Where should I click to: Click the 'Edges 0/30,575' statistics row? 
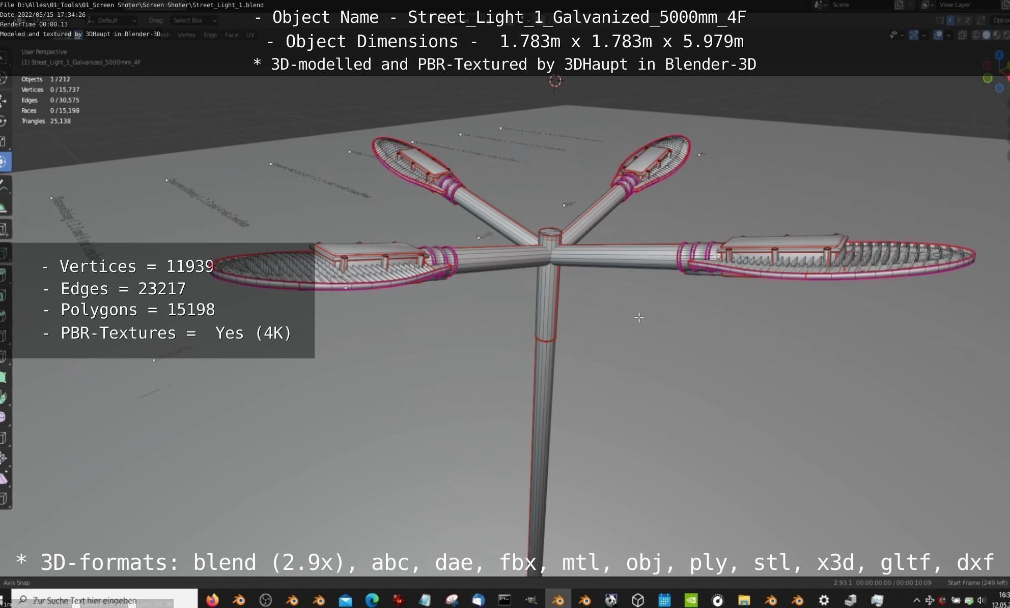[50, 100]
